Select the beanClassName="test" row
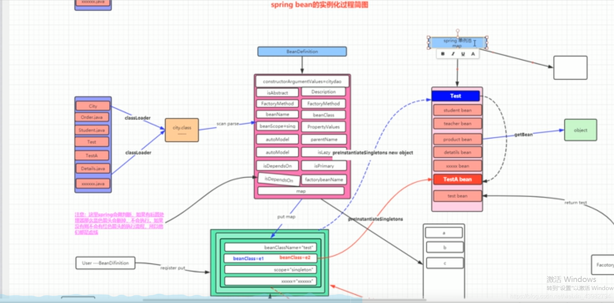614x303 pixels. point(271,247)
